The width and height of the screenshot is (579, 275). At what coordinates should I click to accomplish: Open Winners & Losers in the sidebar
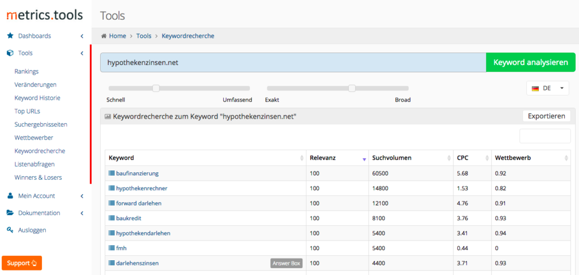tap(38, 177)
